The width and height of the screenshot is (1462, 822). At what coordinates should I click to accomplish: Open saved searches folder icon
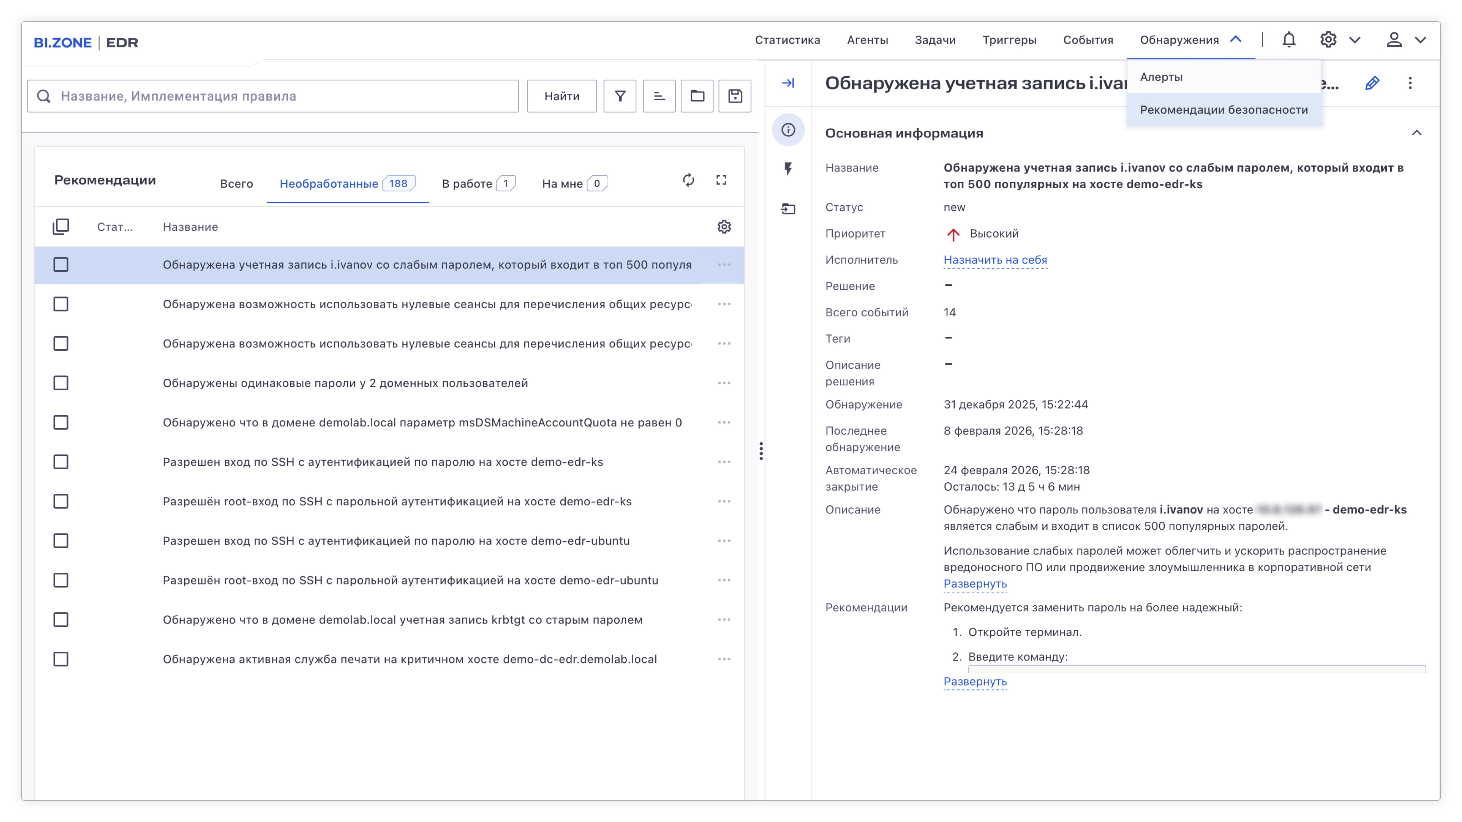[x=697, y=96]
